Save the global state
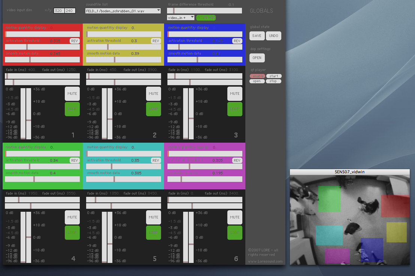The height and width of the screenshot is (276, 415). [257, 36]
